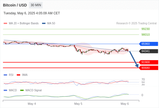Screen dimensions: 159x108
Task: Click the red 91900 support tag
Action: 148,62
